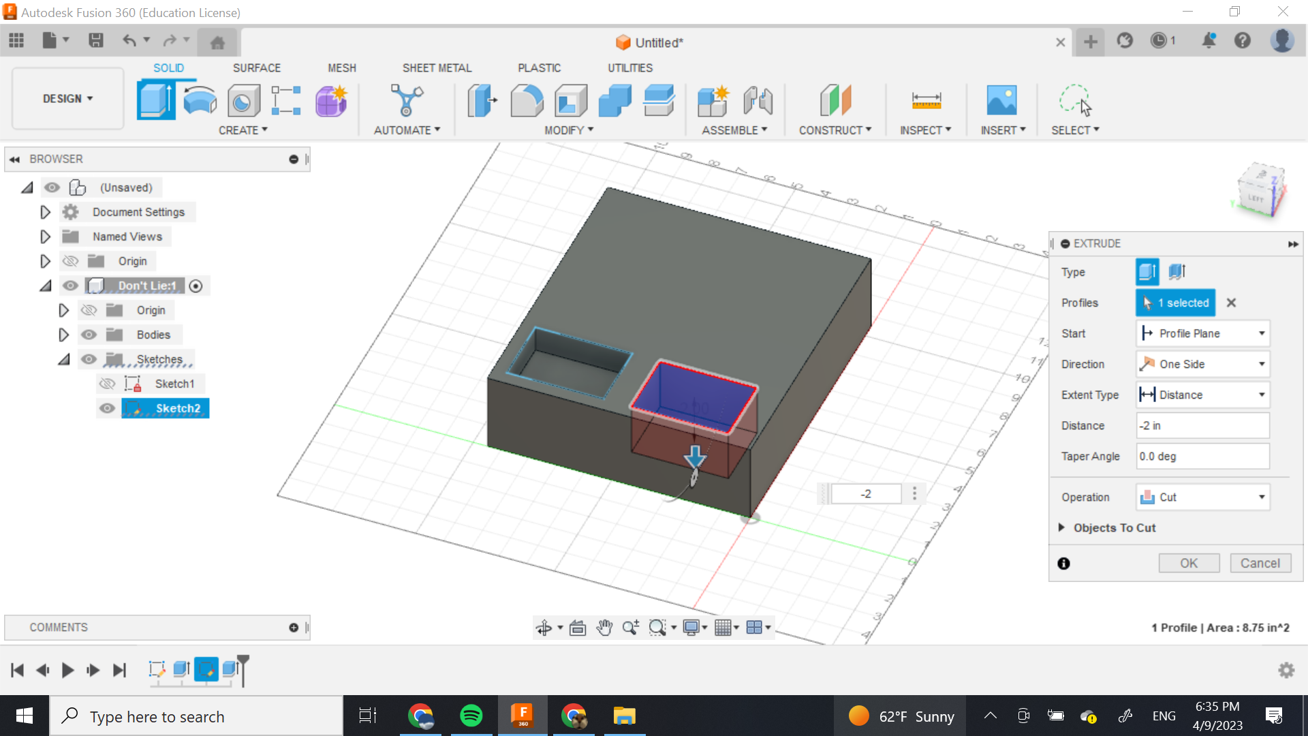Click the Distance input field
The image size is (1308, 736).
point(1202,425)
